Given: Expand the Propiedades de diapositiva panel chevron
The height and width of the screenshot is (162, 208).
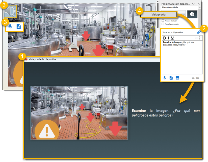Looking at the screenshot, I should [193, 4].
